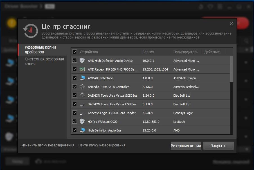254x170 pixels.
Task: Select version 4.5.0.4 cell
Action: point(148,113)
